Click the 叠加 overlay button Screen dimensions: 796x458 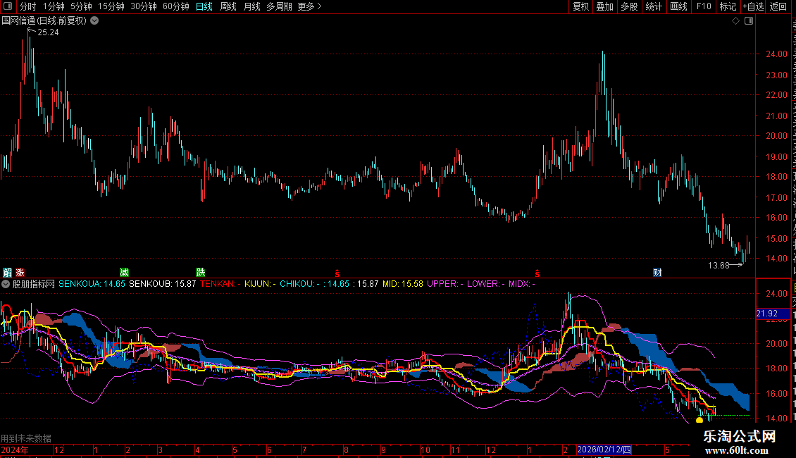tap(605, 6)
